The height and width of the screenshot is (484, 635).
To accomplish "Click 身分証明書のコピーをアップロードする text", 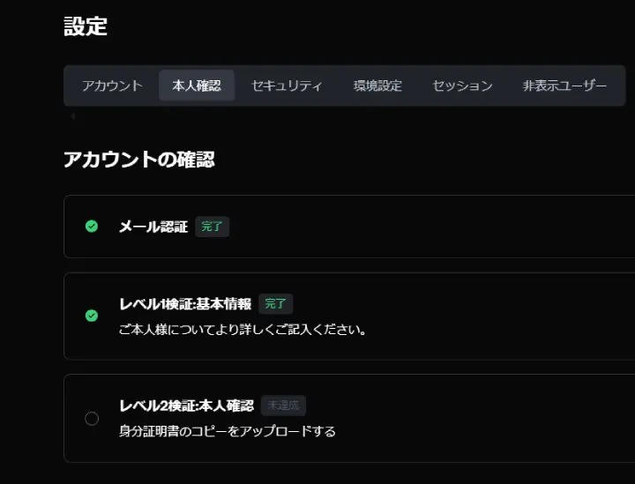I will click(x=228, y=431).
